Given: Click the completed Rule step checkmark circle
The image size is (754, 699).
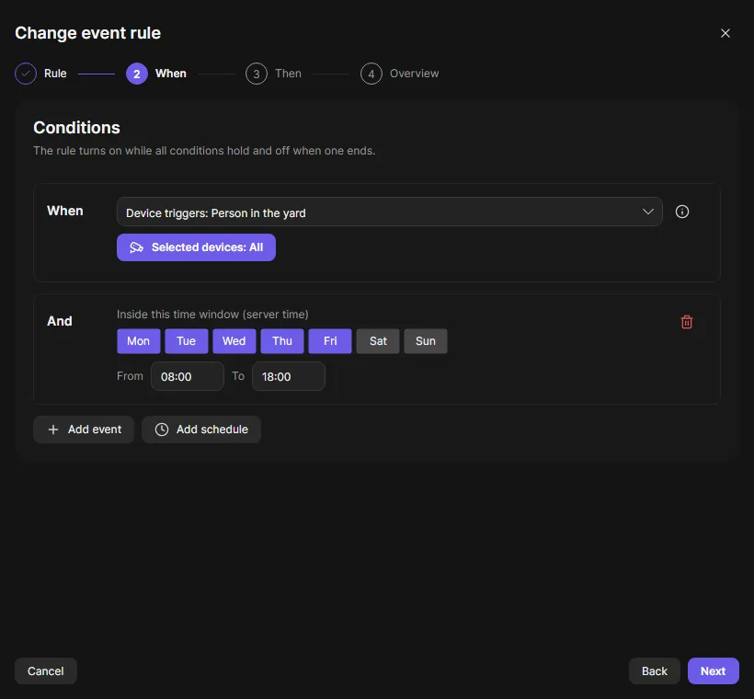Looking at the screenshot, I should click(26, 74).
